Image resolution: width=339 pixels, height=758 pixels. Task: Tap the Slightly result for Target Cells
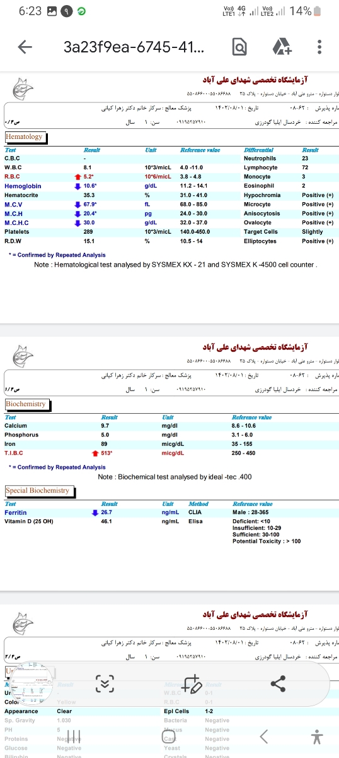313,232
